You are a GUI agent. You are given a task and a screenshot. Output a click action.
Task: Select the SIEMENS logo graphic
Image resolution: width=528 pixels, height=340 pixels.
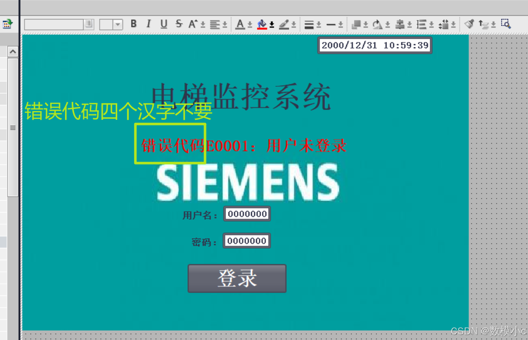[x=248, y=182]
